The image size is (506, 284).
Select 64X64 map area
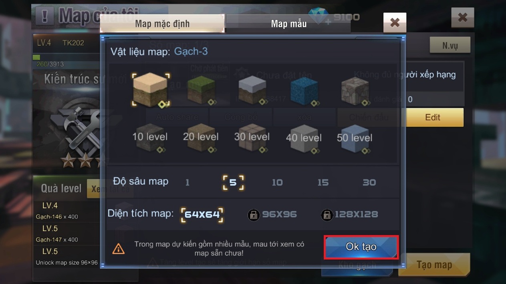coord(202,214)
